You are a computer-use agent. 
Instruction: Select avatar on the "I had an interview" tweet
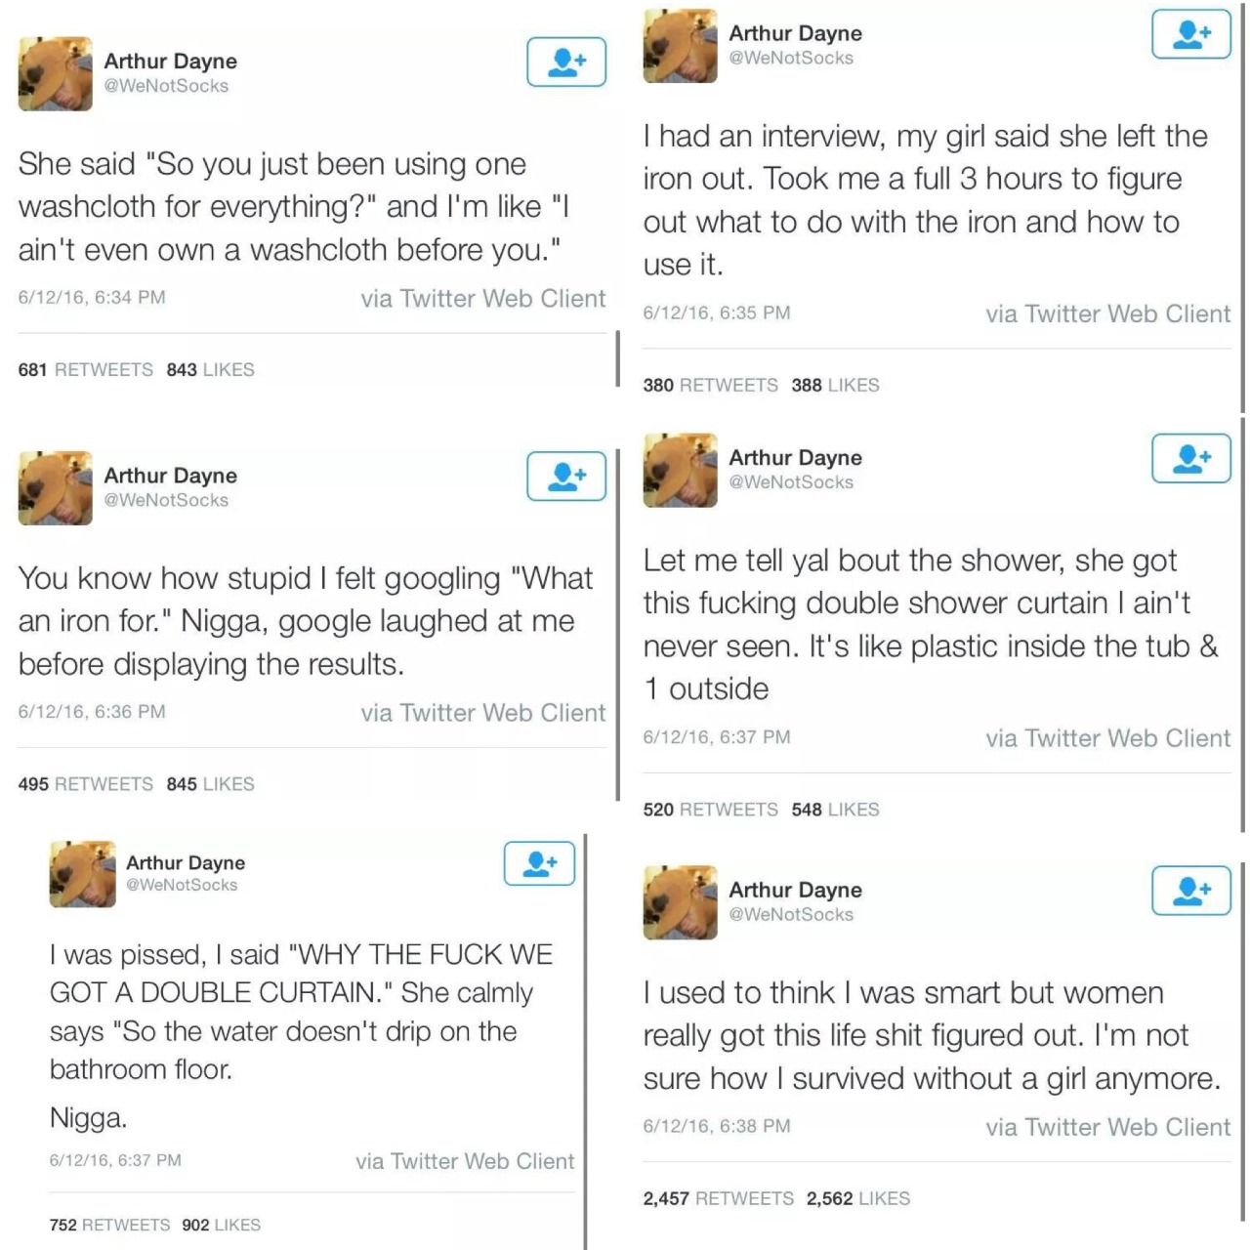681,46
